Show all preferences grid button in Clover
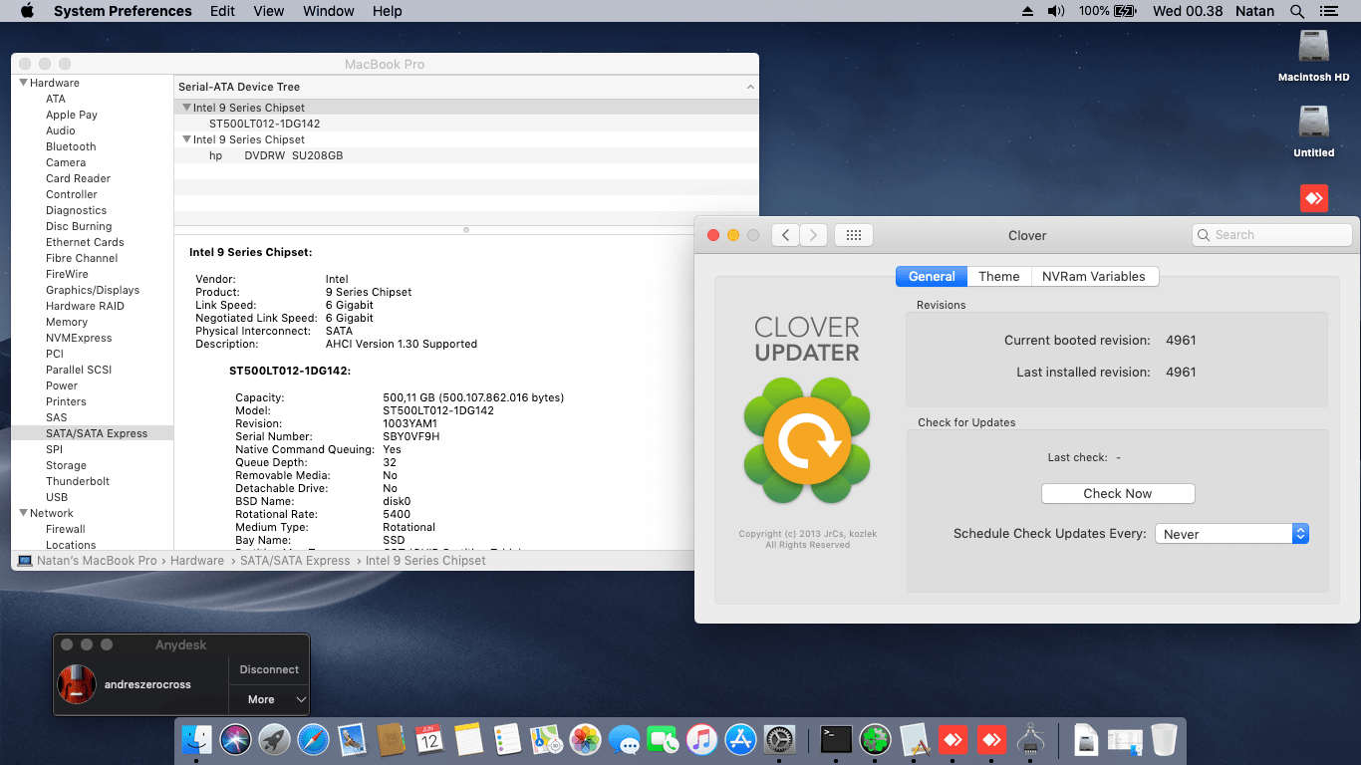The height and width of the screenshot is (765, 1361). click(853, 235)
